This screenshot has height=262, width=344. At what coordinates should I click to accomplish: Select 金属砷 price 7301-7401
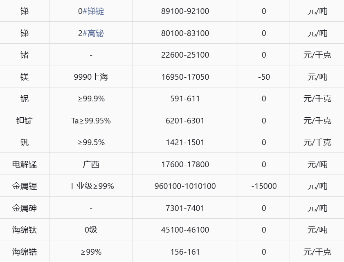click(x=185, y=208)
